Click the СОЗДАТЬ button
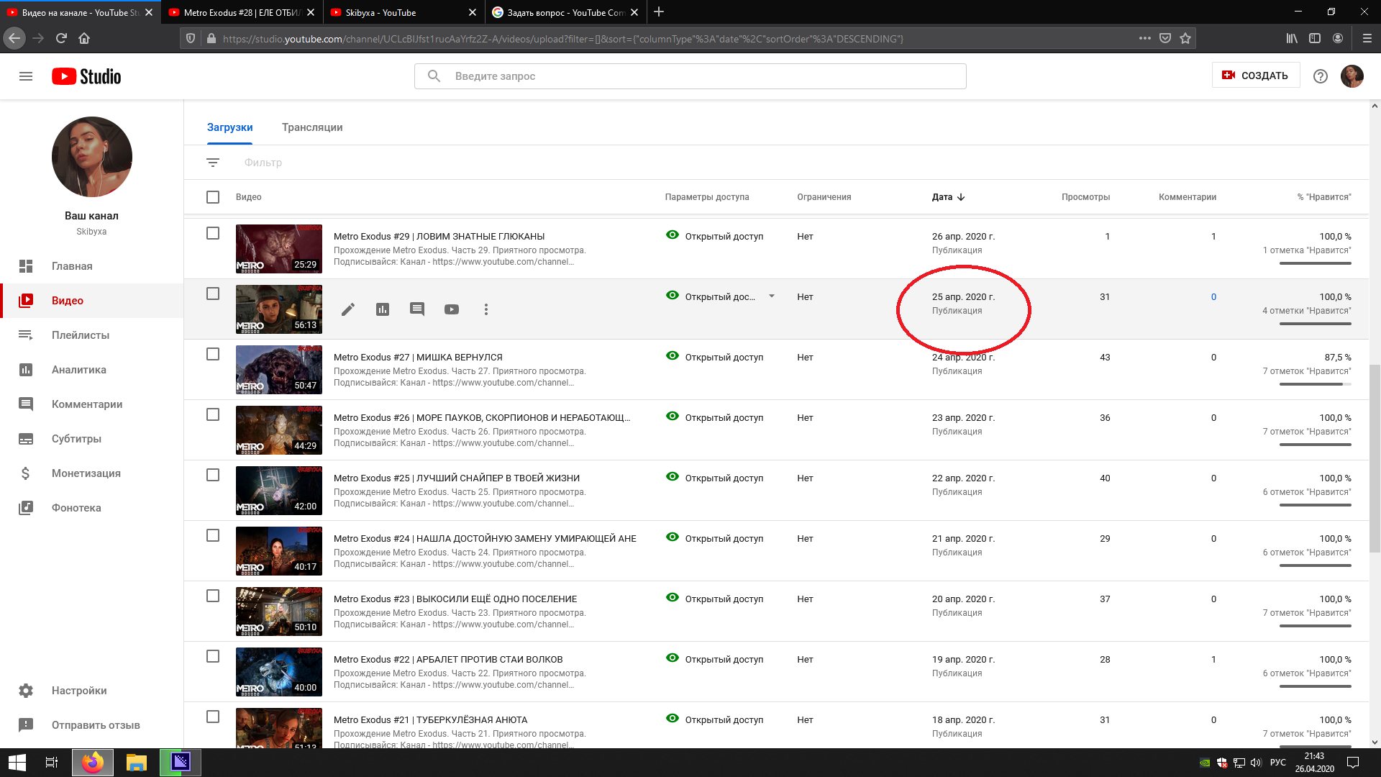Viewport: 1381px width, 777px height. [x=1256, y=76]
